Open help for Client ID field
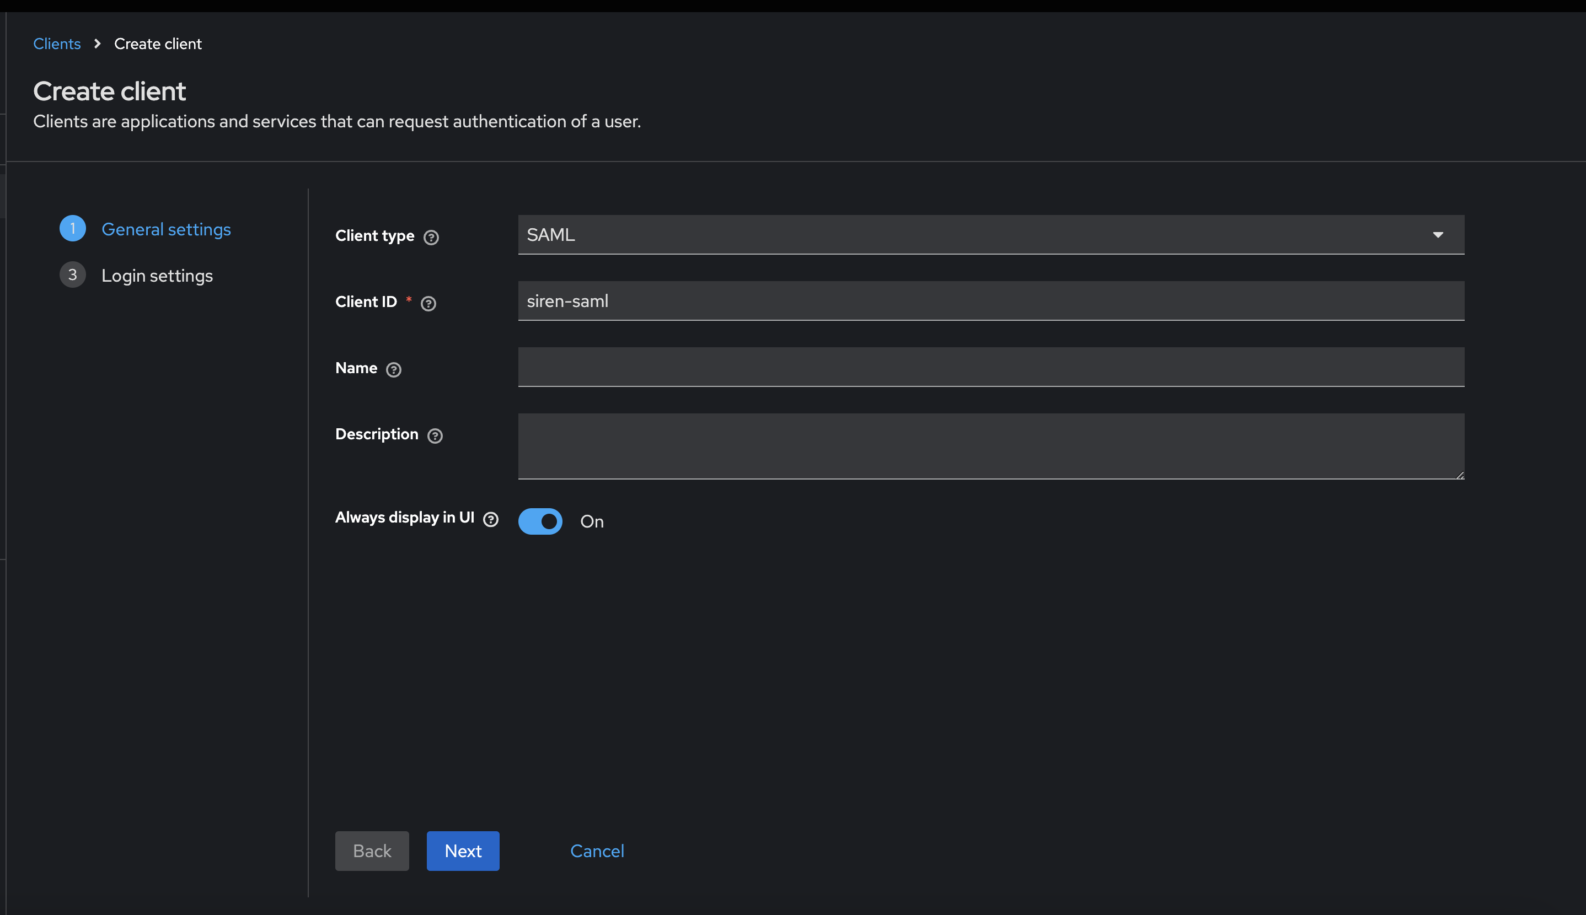The height and width of the screenshot is (915, 1586). [x=428, y=304]
